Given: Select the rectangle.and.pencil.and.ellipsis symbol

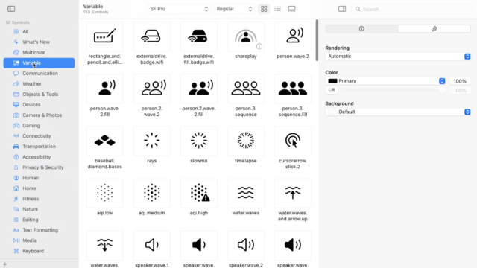Looking at the screenshot, I should click(x=104, y=36).
